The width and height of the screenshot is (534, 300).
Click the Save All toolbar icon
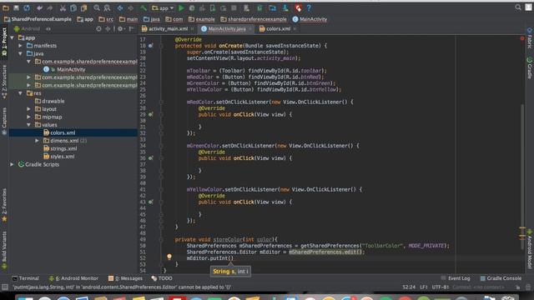point(16,7)
